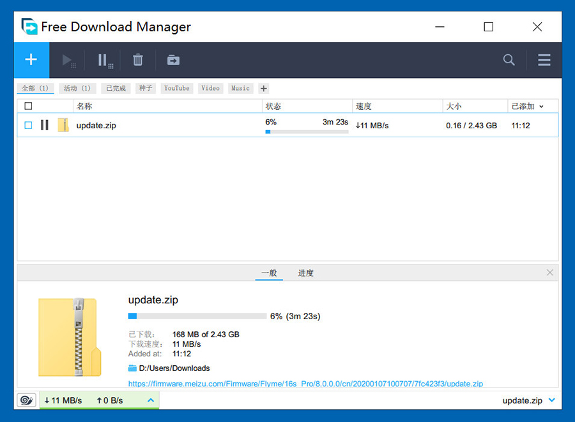This screenshot has width=575, height=422.
Task: Open the firmware.meizu.com download link
Action: click(x=305, y=384)
